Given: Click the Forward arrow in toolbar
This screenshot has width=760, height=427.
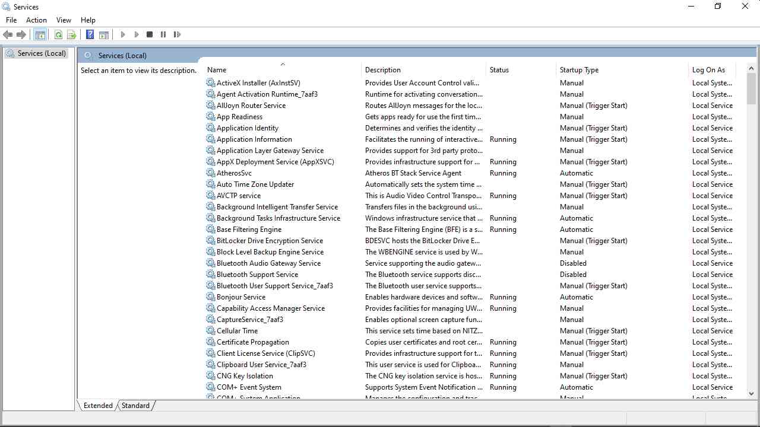Looking at the screenshot, I should pos(21,35).
